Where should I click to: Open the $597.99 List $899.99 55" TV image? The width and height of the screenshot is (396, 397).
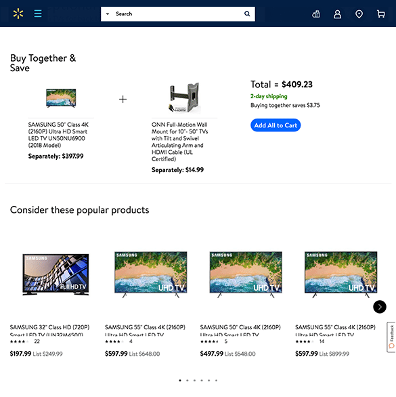[x=341, y=274]
